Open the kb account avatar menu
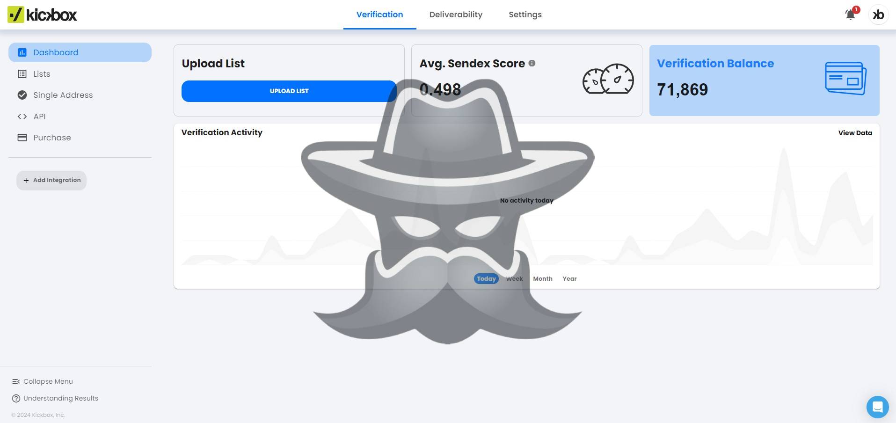Image resolution: width=896 pixels, height=423 pixels. pyautogui.click(x=878, y=15)
